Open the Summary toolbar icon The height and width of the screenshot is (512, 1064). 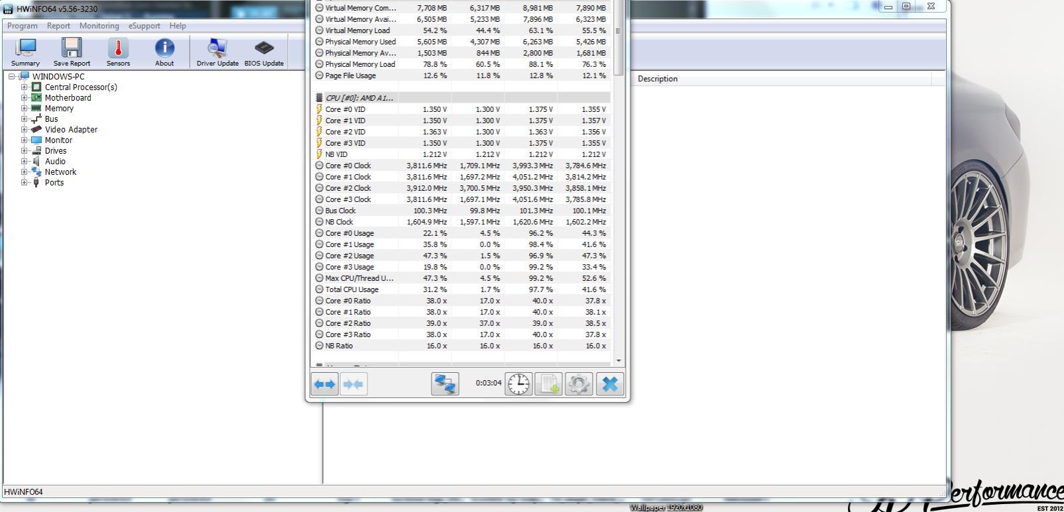coord(25,52)
